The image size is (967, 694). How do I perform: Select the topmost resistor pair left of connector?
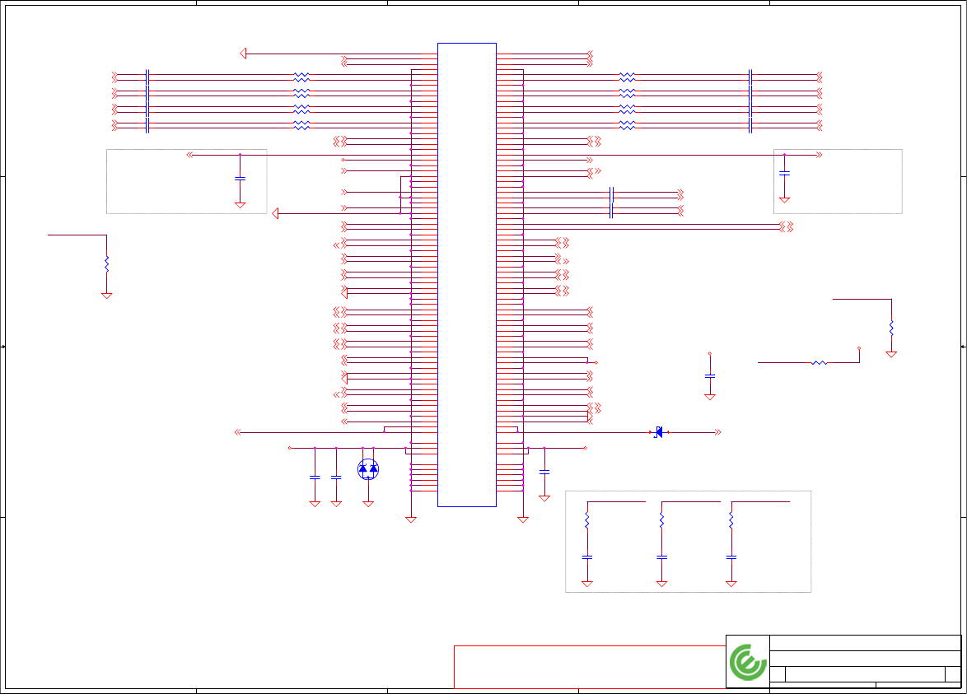tap(301, 77)
